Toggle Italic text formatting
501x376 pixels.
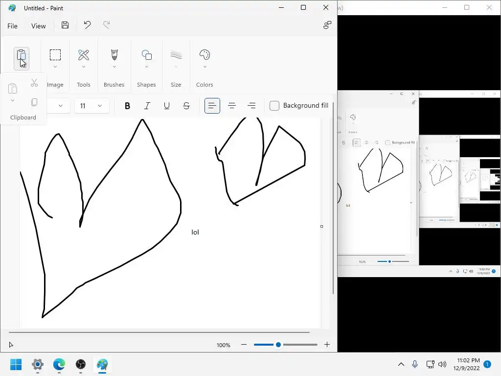click(147, 106)
